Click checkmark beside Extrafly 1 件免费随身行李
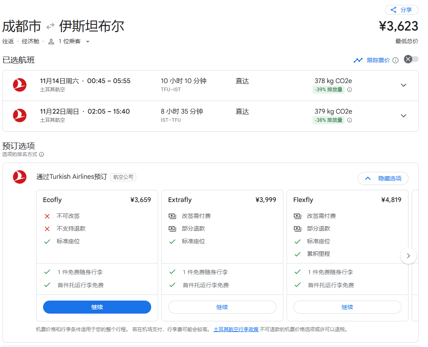428x347 pixels. [172, 272]
